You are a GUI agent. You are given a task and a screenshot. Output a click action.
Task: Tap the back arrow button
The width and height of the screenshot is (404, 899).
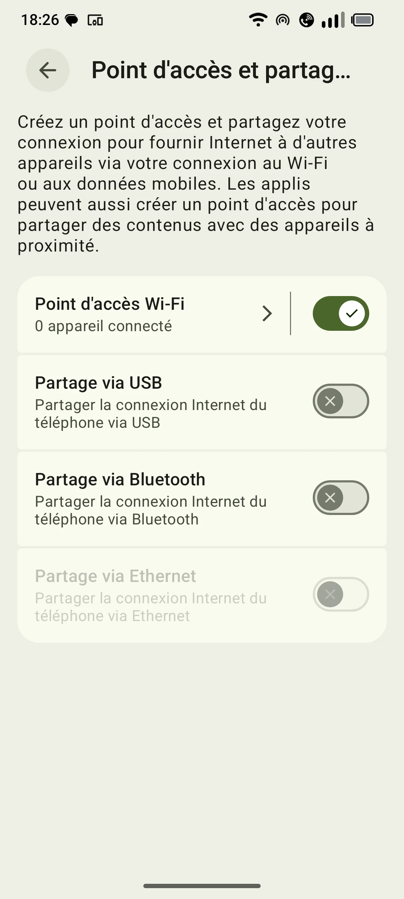coord(47,70)
